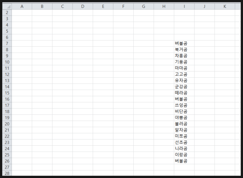The height and width of the screenshot is (178, 243).
Task: Select row 23 header
Action: (7, 142)
